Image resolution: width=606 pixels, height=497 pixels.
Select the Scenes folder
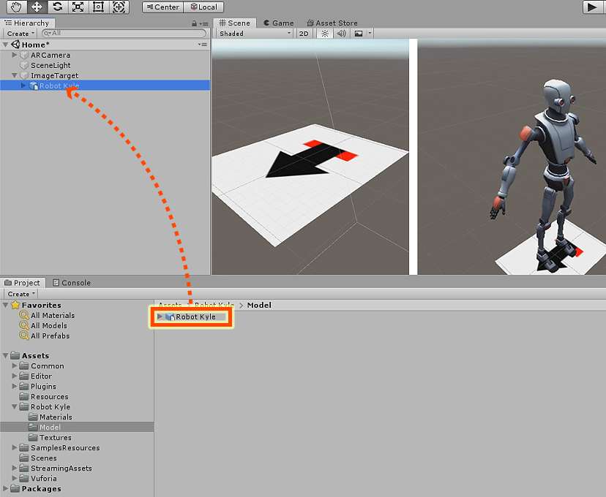pos(44,458)
